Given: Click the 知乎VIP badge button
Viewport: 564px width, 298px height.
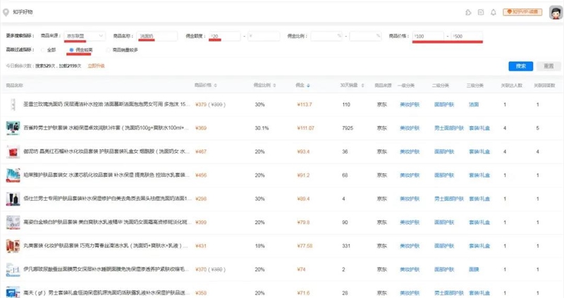Looking at the screenshot, I should pos(525,12).
